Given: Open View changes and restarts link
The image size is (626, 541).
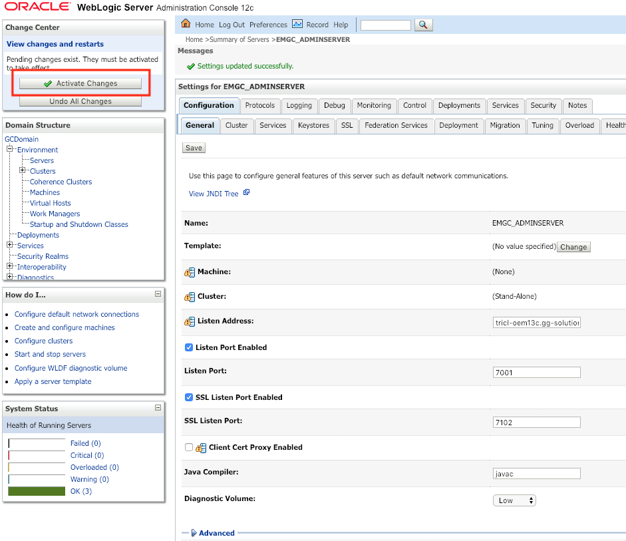Looking at the screenshot, I should tap(55, 44).
